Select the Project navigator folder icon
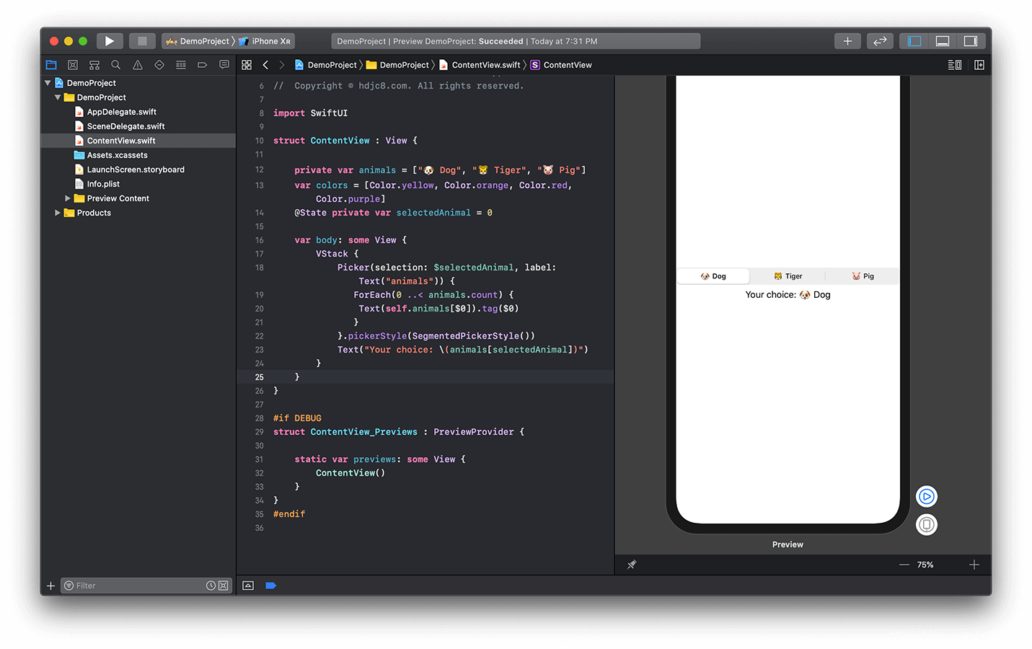This screenshot has width=1032, height=649. coord(51,65)
